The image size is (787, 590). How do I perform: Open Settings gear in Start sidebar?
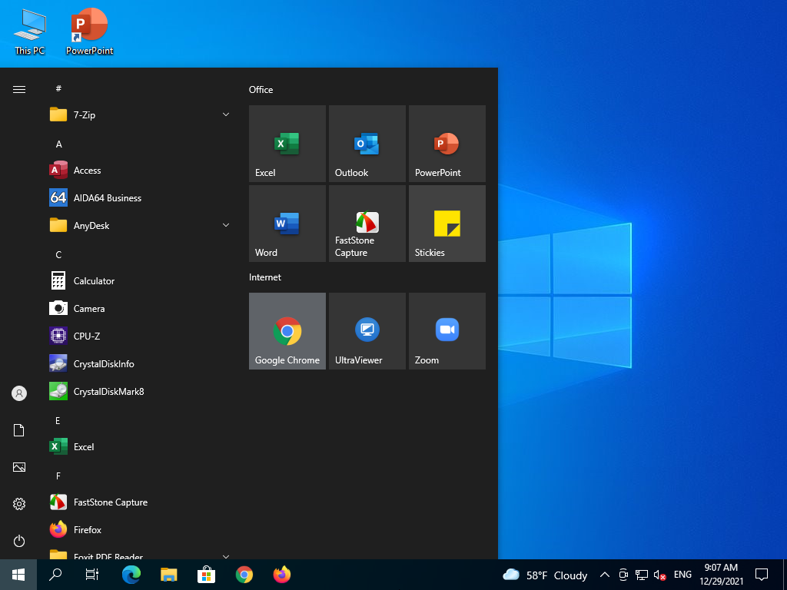[x=19, y=504]
